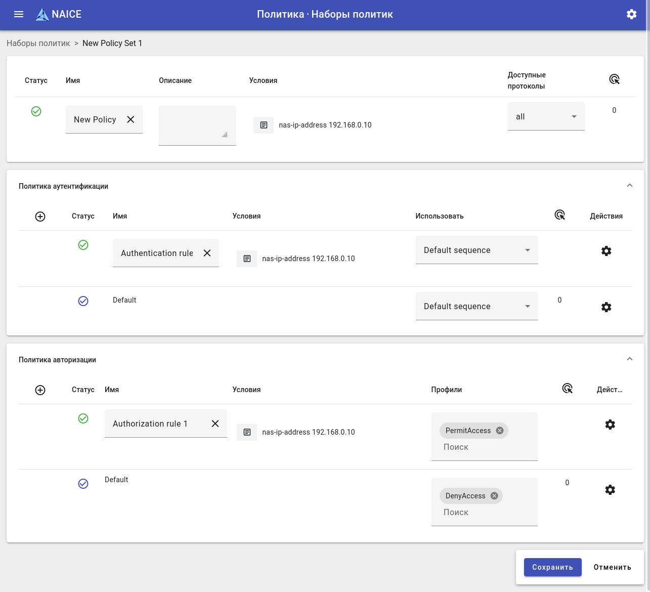Add new authentication rule with plus icon

(40, 217)
